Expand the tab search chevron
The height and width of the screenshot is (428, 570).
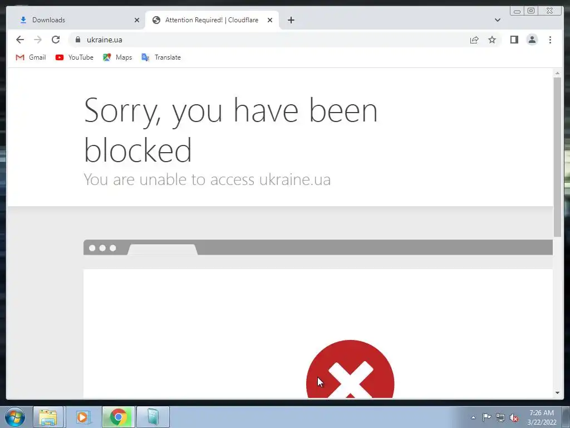point(497,20)
